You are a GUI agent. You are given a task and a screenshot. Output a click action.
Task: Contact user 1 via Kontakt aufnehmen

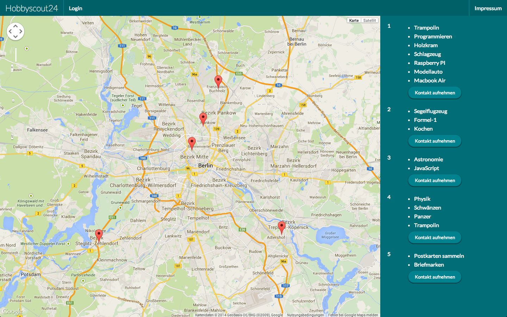435,93
